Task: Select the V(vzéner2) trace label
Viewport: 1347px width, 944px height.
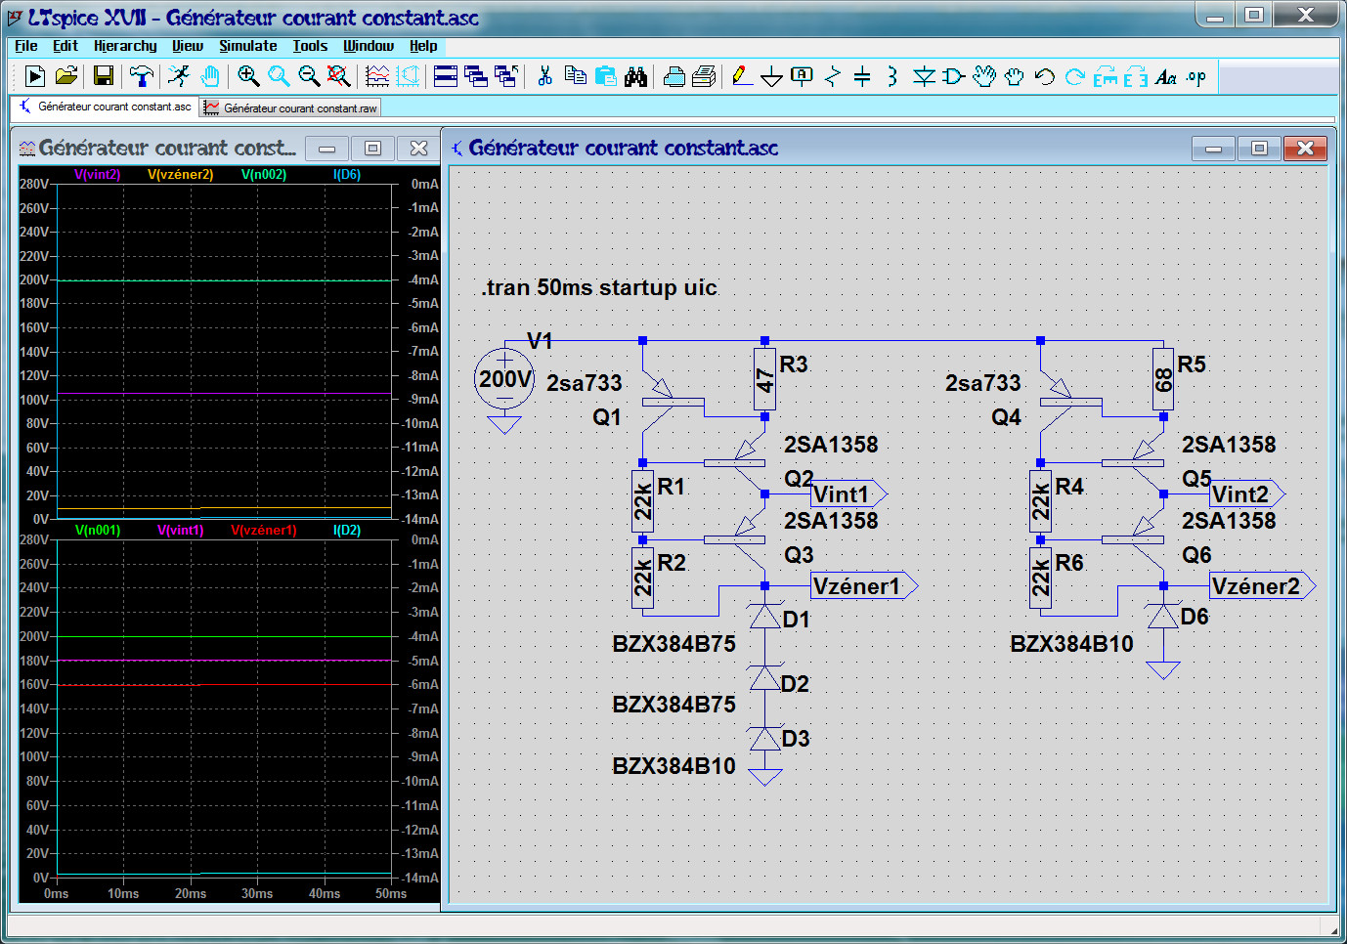Action: (181, 175)
